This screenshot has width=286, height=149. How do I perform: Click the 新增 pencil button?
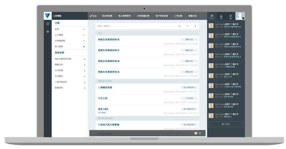coord(93,16)
